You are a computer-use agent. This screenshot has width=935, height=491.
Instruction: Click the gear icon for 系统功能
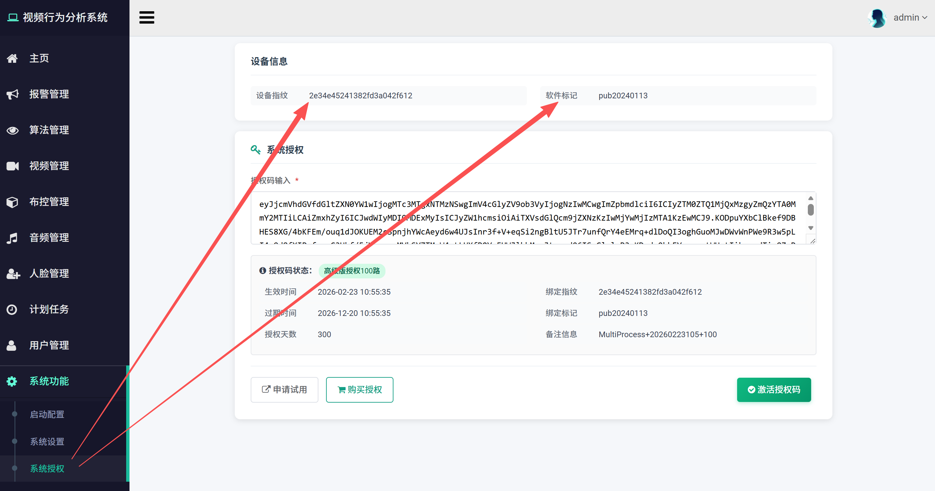12,381
